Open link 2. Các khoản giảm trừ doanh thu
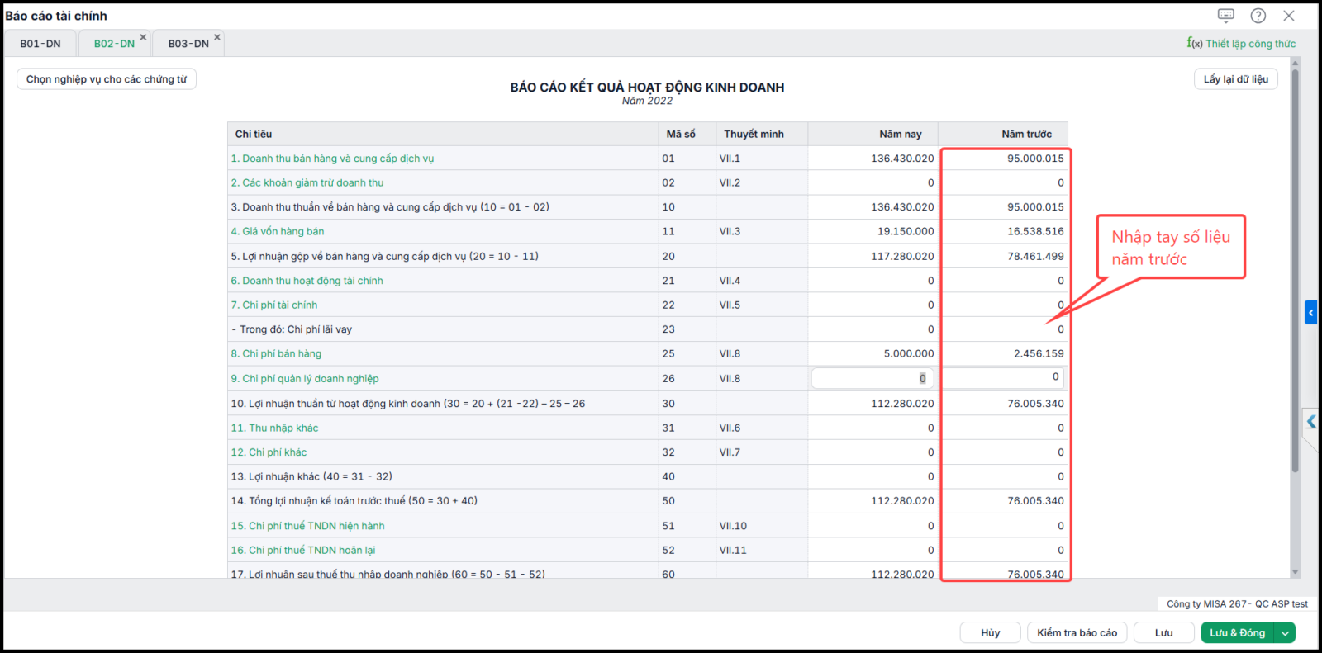The image size is (1322, 653). (x=307, y=183)
